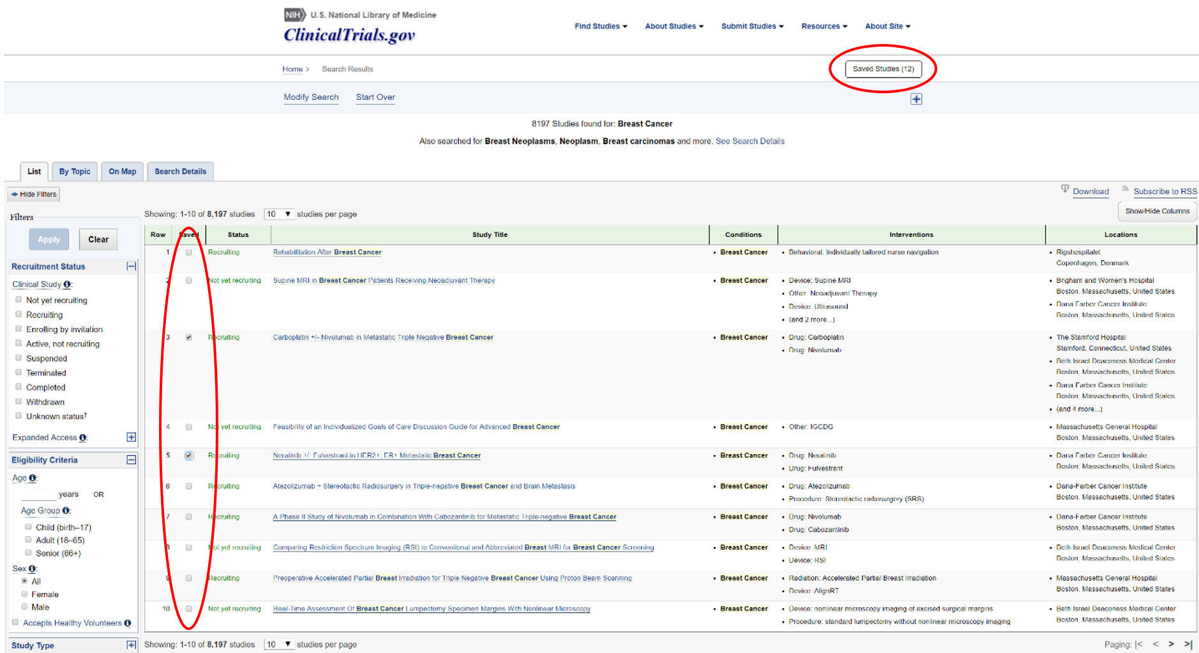
Task: Open Age info icon
Action: [33, 478]
